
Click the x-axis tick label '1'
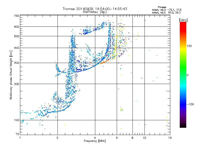pyautogui.click(x=20, y=138)
